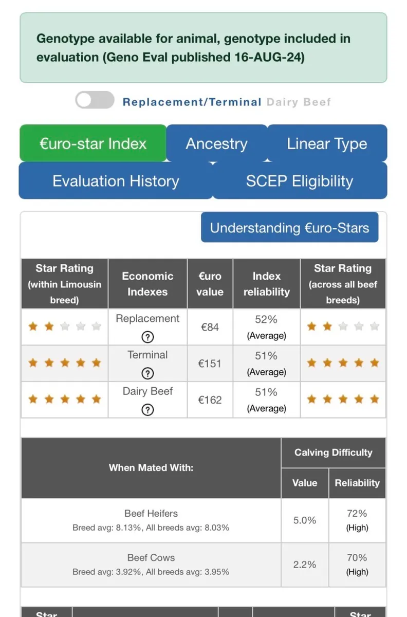Click Replacement star rating across all beef breeds
Viewport: 407px width, 617px height.
(x=343, y=326)
